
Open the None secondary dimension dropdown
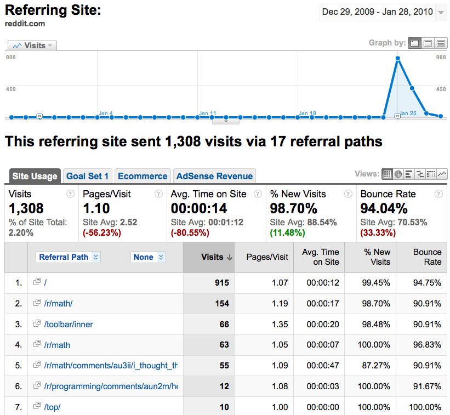tap(148, 257)
